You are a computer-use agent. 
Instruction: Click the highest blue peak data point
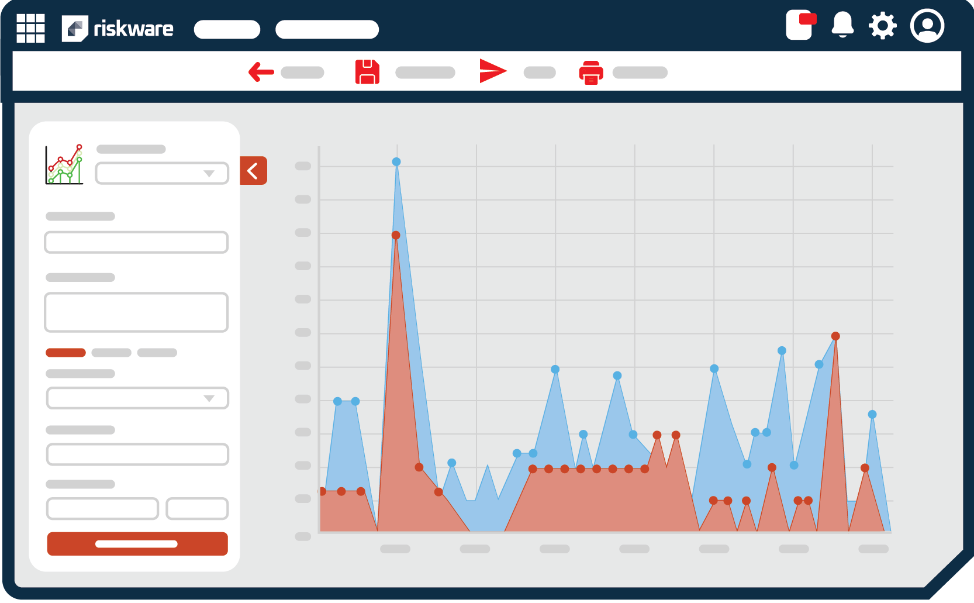396,161
